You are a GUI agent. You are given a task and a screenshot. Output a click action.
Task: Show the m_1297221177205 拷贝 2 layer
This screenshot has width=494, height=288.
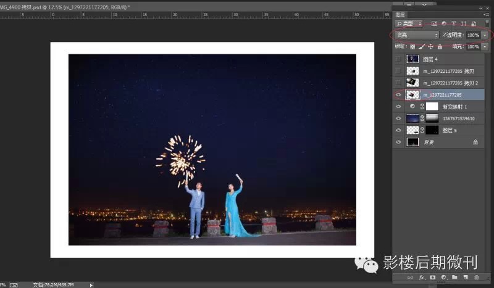[x=398, y=83]
